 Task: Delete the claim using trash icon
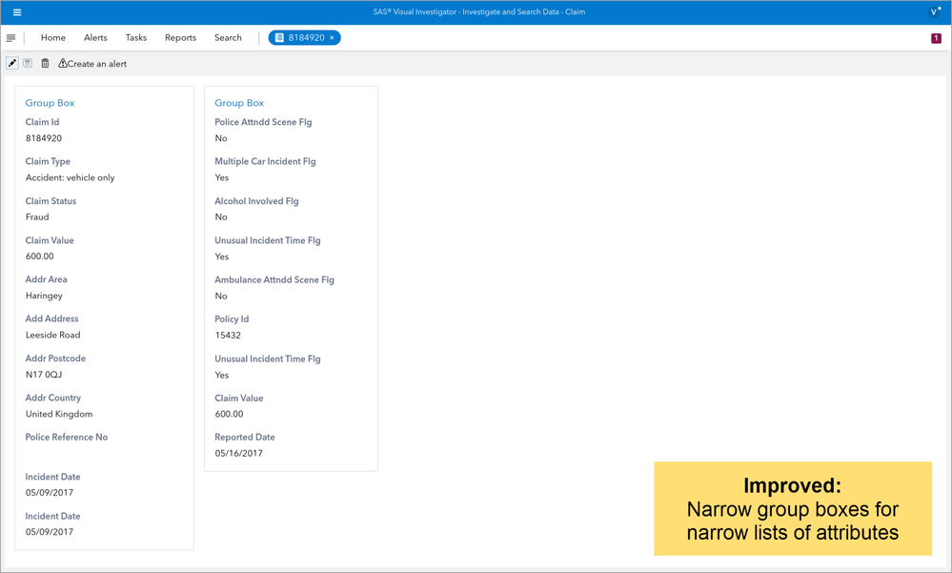[45, 64]
